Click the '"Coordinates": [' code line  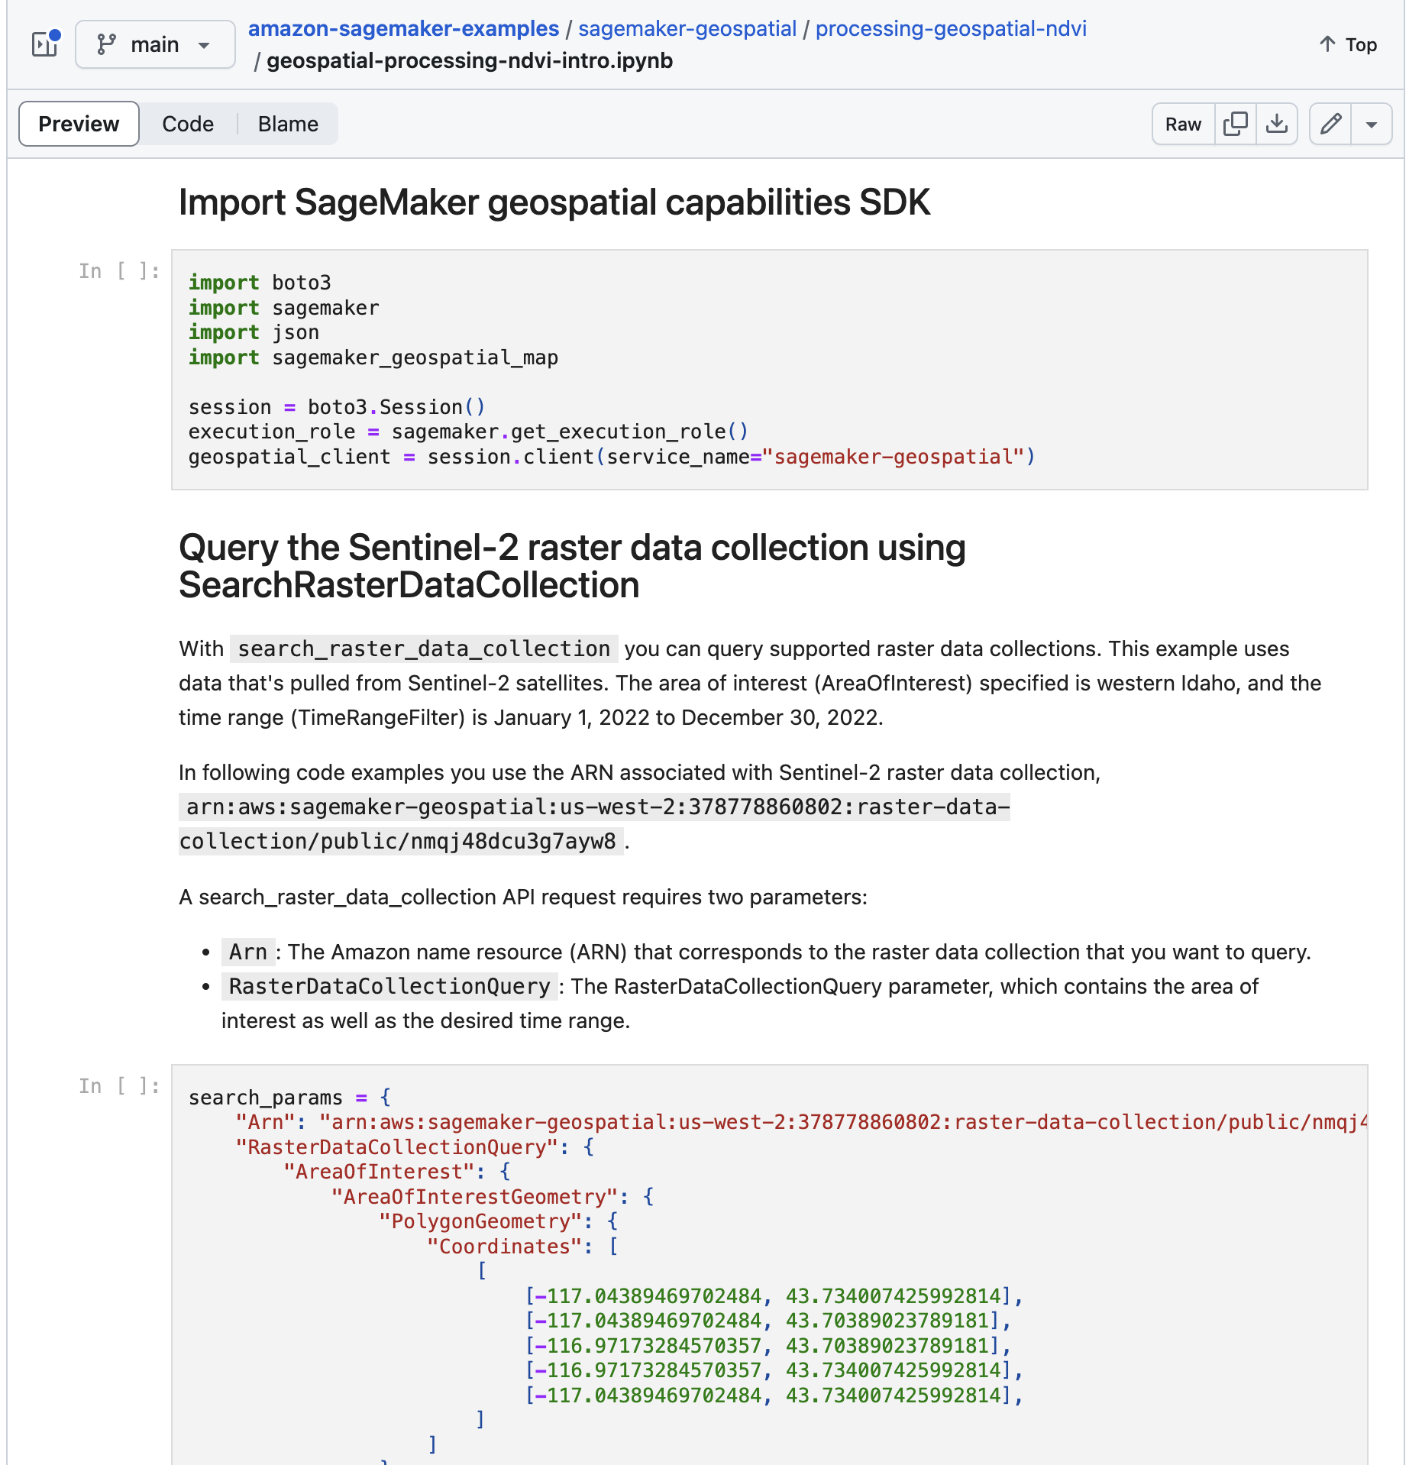[x=523, y=1247]
